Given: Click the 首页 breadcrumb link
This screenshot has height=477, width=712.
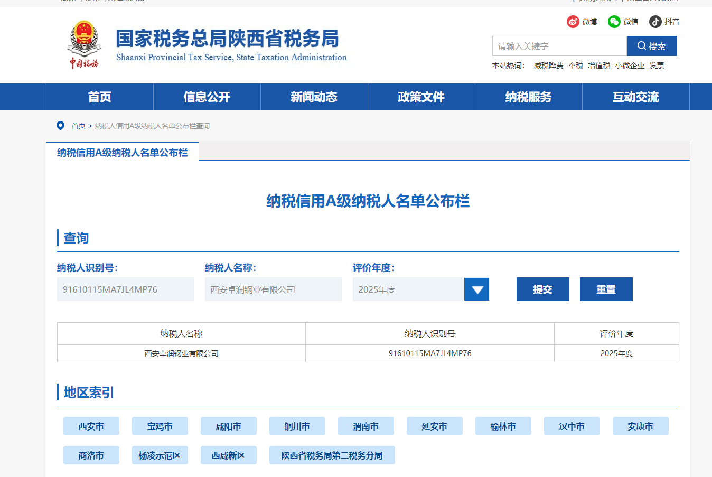Looking at the screenshot, I should point(79,126).
